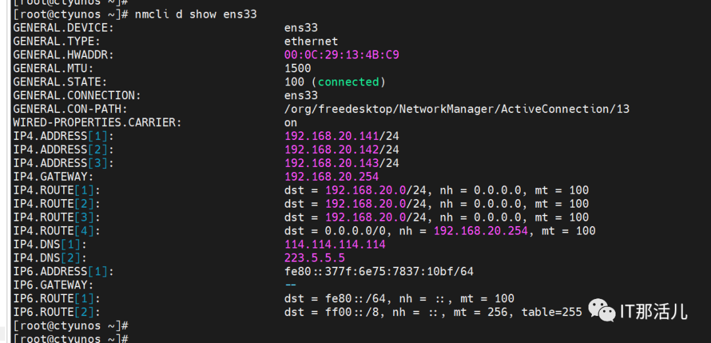Click the IP address 192.168.20.142/24
Image resolution: width=711 pixels, height=343 pixels.
pos(341,150)
